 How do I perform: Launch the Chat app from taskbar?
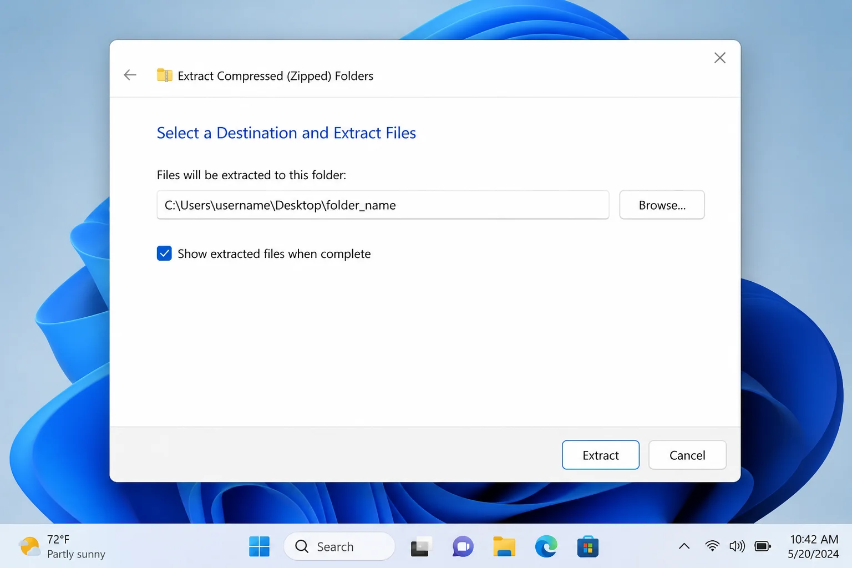point(463,546)
